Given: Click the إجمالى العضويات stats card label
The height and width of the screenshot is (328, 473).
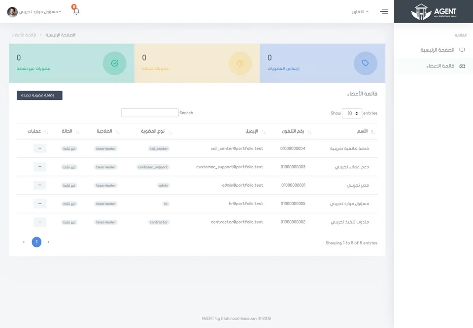Looking at the screenshot, I should tap(283, 68).
